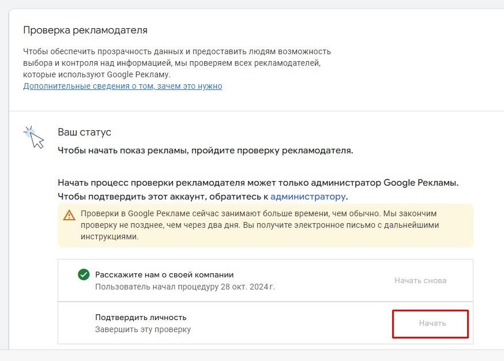Follow the администратору link
The height and width of the screenshot is (361, 504).
[x=308, y=197]
